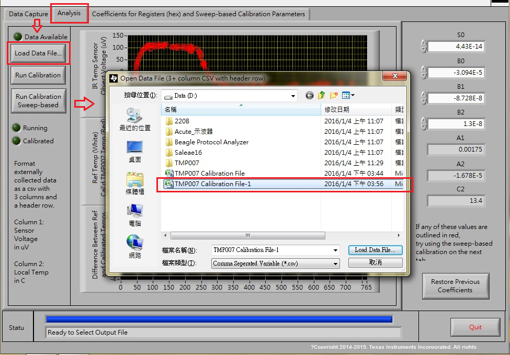Click the B2 value stepper arrows

point(424,123)
